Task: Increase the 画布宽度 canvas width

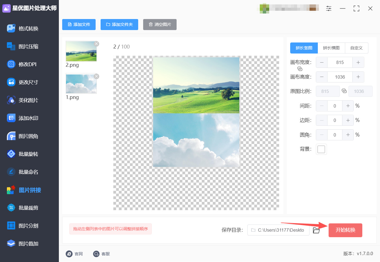Action: (x=358, y=62)
